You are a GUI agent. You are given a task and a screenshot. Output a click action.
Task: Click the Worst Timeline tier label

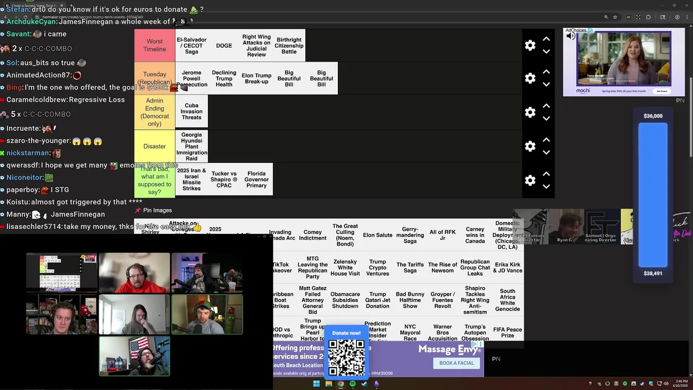154,45
